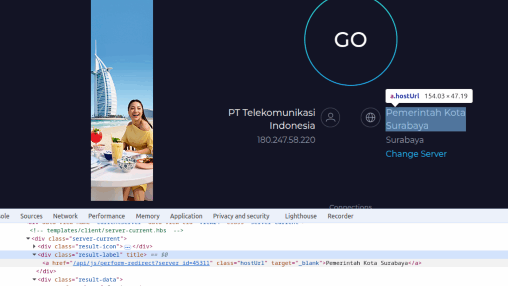Screen dimensions: 508x286
Task: Open the Pemerintah Kota Surabaya host link
Action: click(425, 119)
